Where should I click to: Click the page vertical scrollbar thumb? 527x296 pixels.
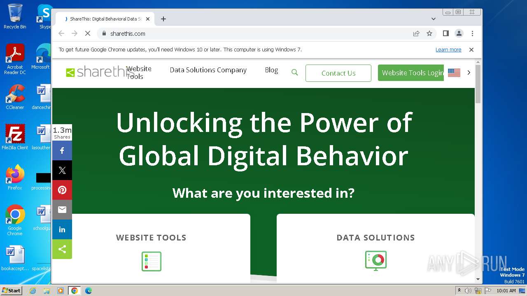coord(478,84)
